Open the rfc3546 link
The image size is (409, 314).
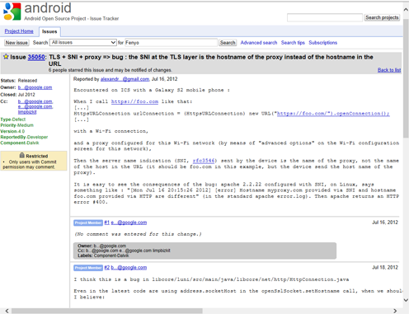204,161
